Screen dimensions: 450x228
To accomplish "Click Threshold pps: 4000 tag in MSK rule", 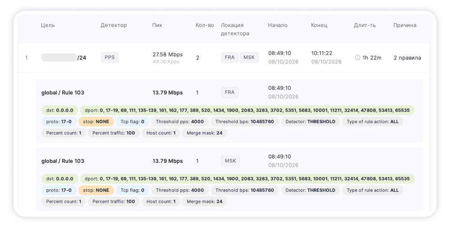I will 180,190.
